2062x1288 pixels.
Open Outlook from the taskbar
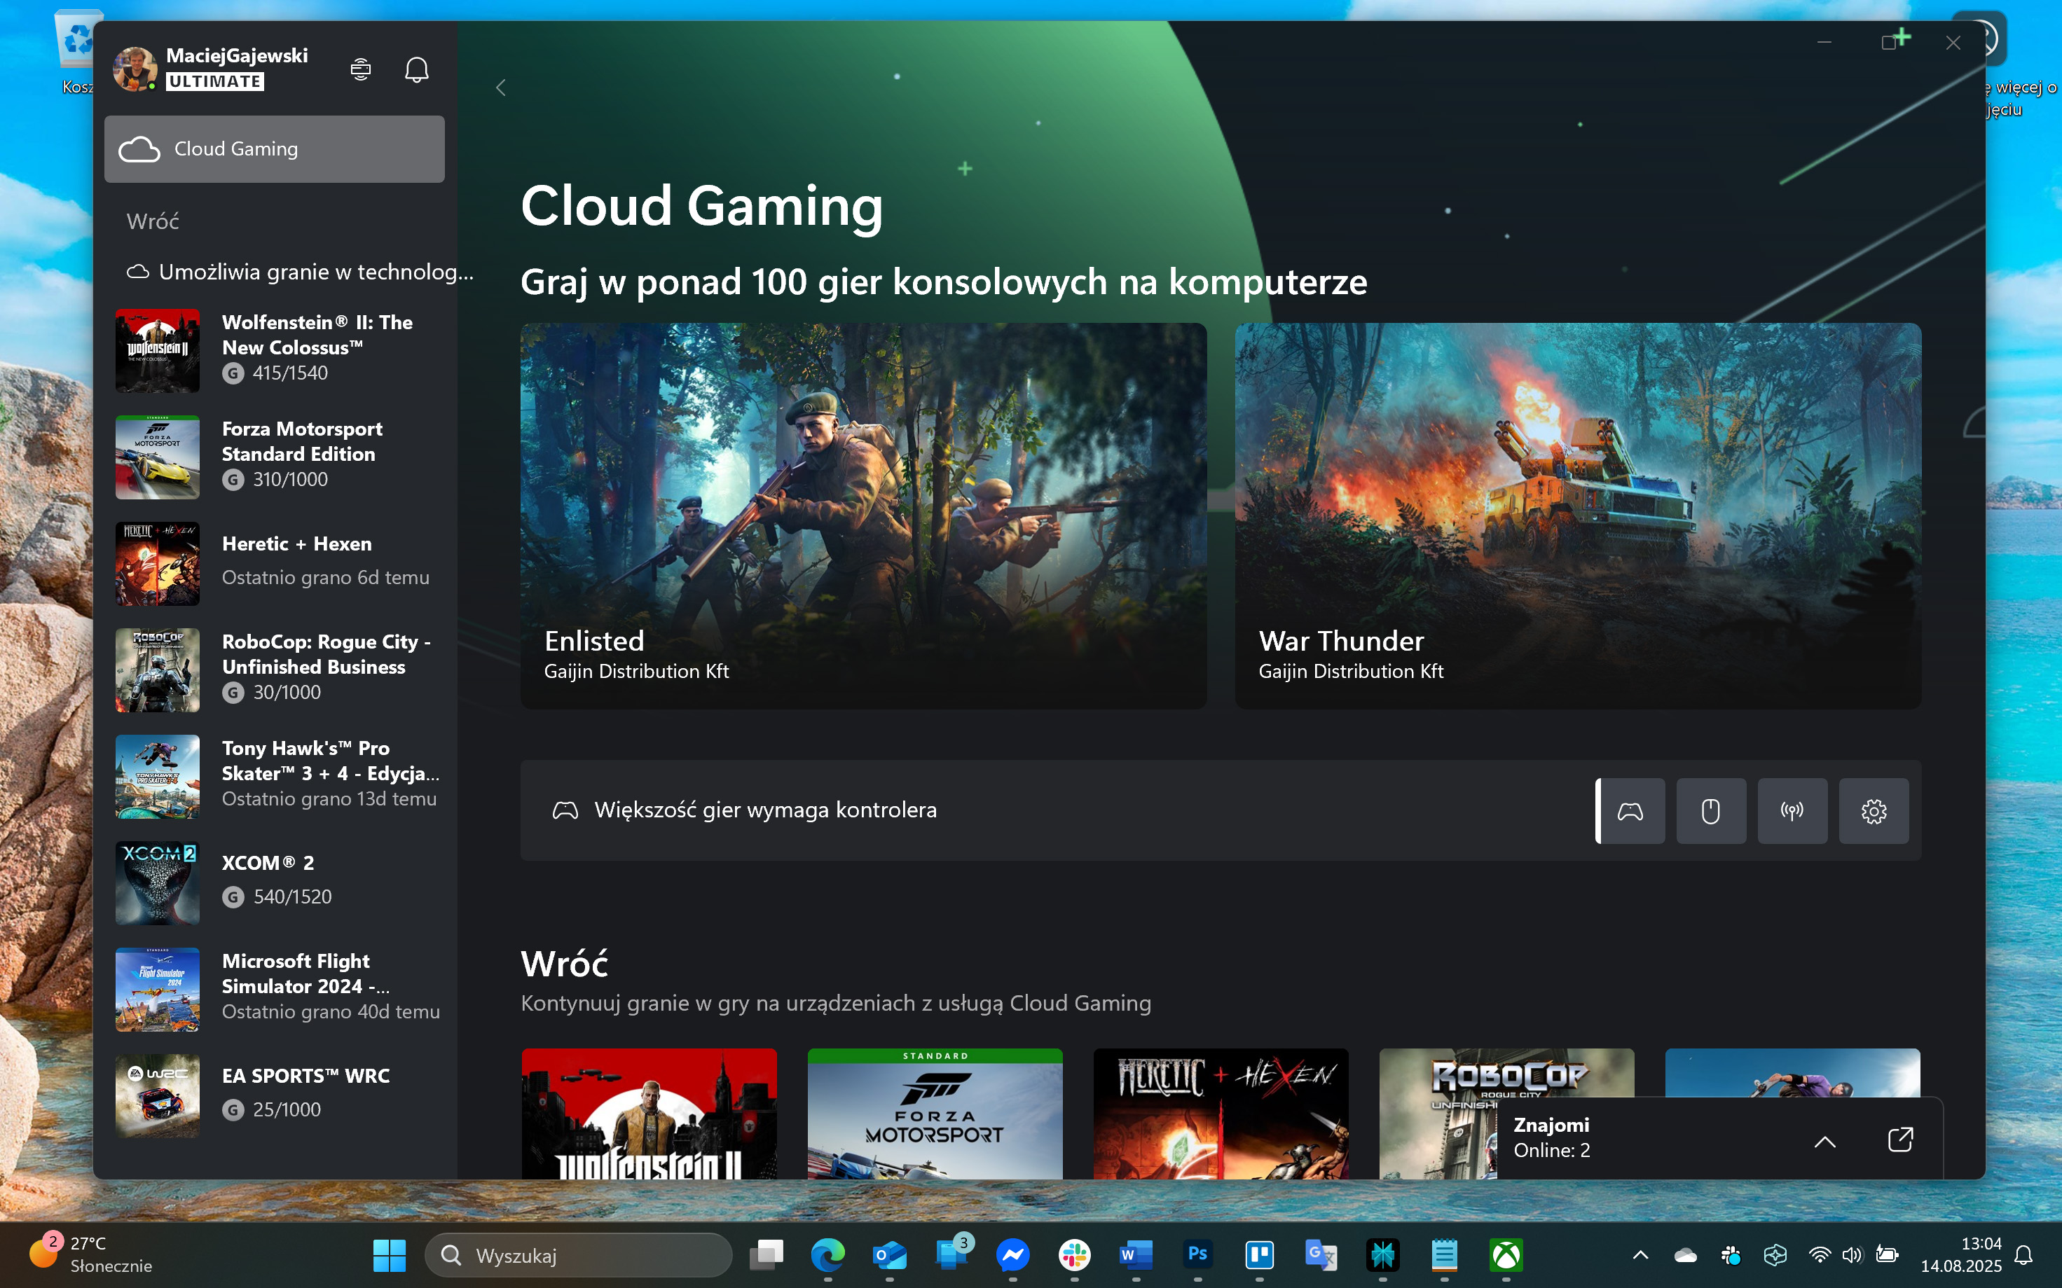point(890,1255)
